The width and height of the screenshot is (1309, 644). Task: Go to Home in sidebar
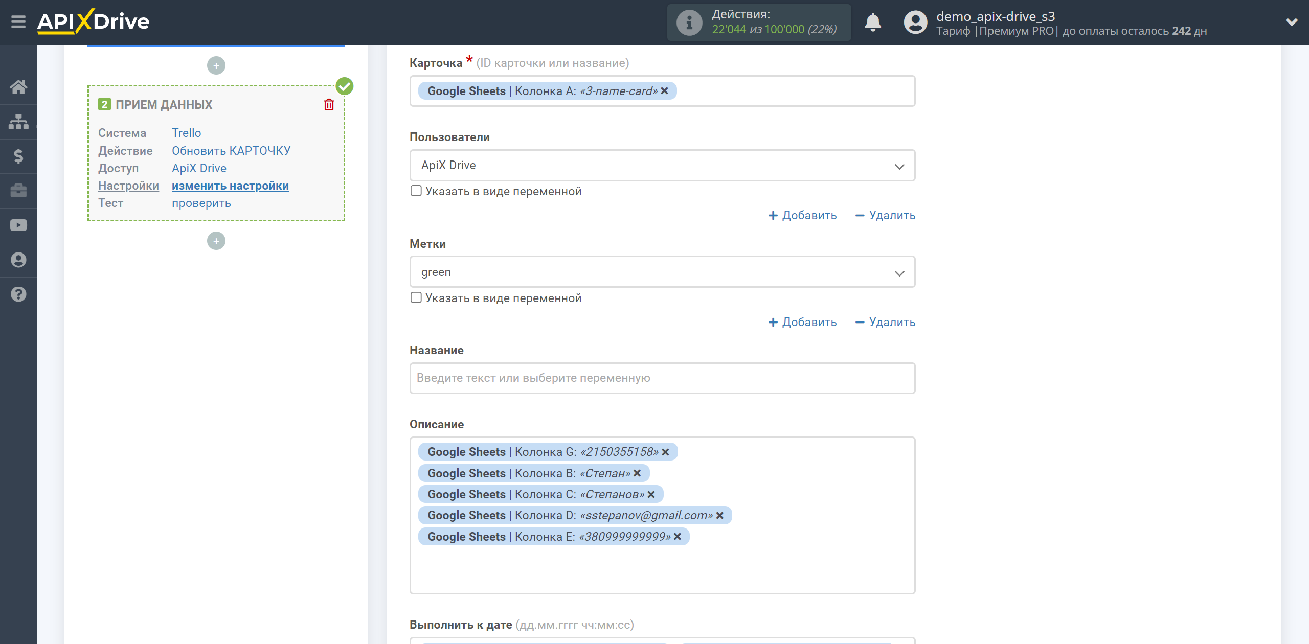click(x=18, y=87)
